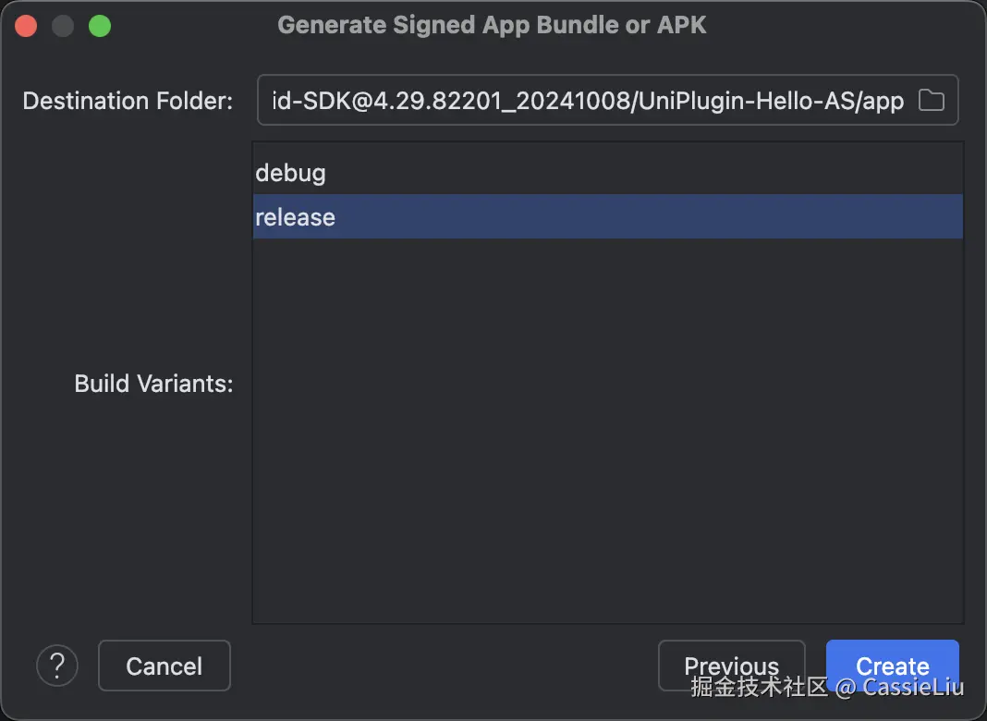Click the 掘金技术社区 watermark text

(x=759, y=688)
